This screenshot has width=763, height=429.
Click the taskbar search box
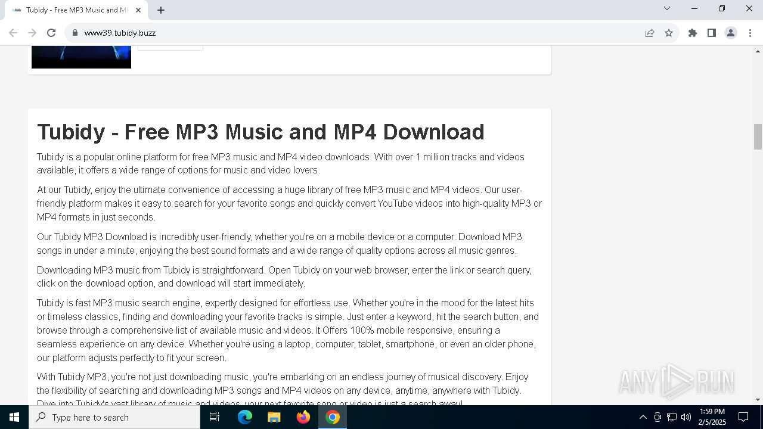point(114,417)
